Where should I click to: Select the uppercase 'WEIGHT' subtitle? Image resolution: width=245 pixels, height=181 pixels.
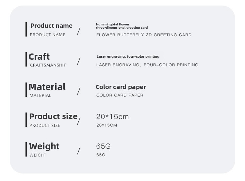38,155
